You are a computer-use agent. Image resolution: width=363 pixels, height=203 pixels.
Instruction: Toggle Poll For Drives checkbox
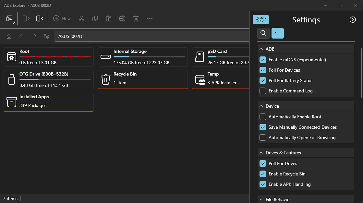coord(263,163)
